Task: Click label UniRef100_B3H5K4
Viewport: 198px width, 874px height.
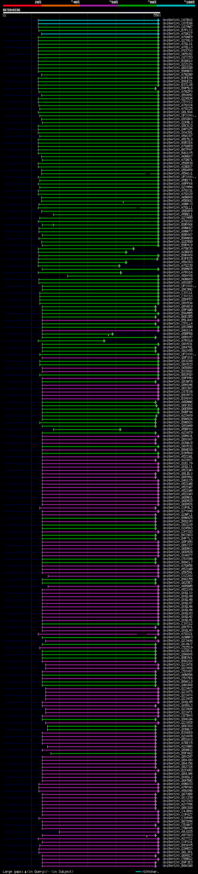Action: click(x=178, y=453)
